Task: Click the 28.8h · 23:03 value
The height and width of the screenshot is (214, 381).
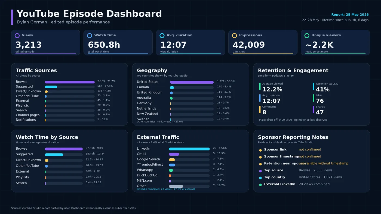Action: [x=94, y=165]
